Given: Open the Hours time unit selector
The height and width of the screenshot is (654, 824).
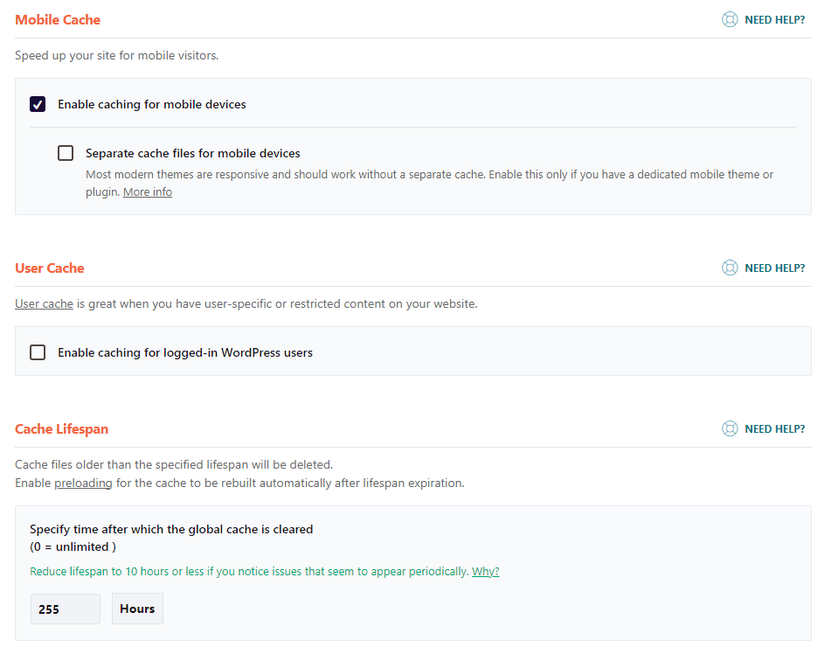Looking at the screenshot, I should click(137, 609).
